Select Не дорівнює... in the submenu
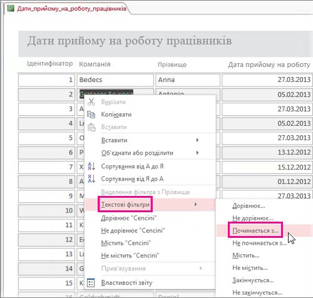 [x=253, y=218]
